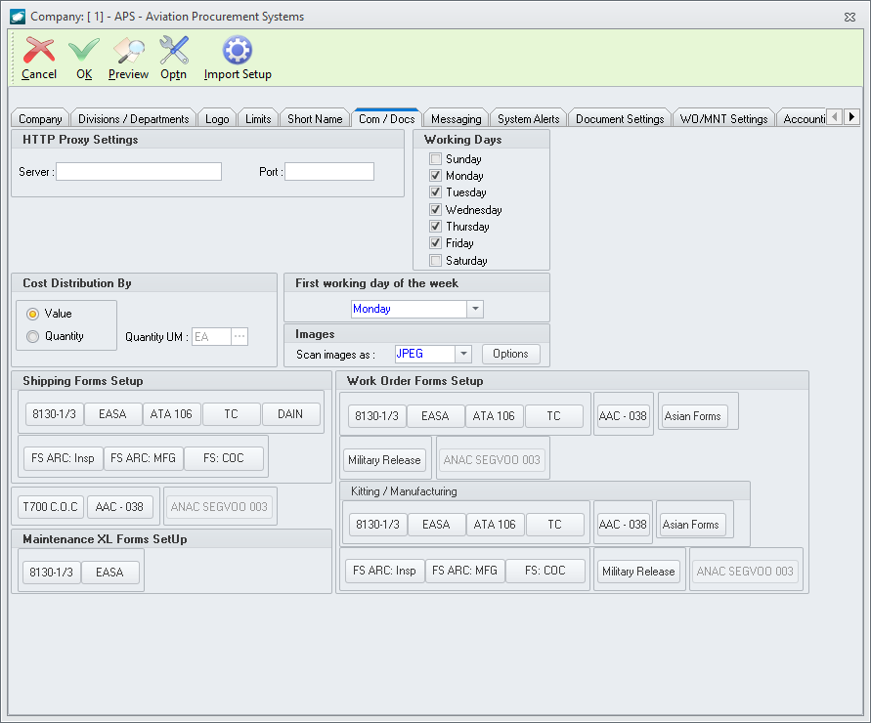Switch to System Alerts tab
This screenshot has width=871, height=723.
pyautogui.click(x=528, y=119)
